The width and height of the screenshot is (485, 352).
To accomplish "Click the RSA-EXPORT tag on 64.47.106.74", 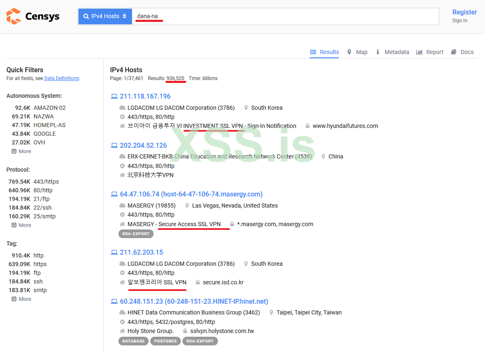I will tap(136, 233).
